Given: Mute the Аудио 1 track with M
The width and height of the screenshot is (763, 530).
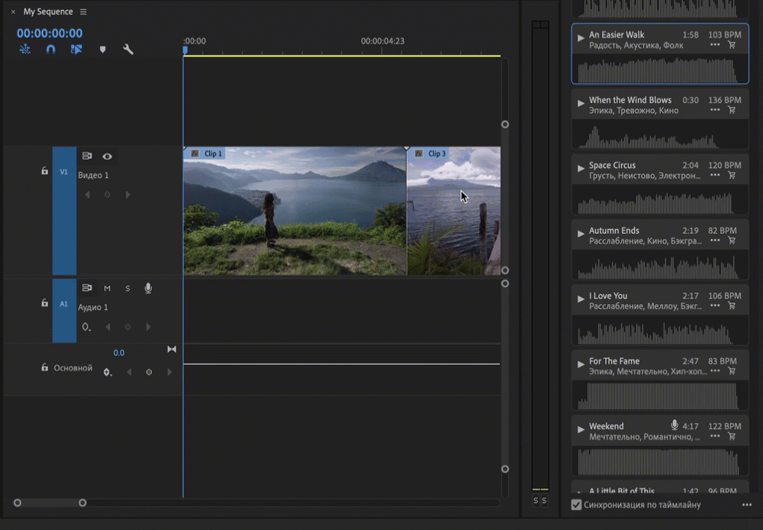Looking at the screenshot, I should pyautogui.click(x=108, y=288).
